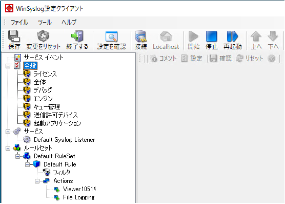Collapse the 全般 tree node
The height and width of the screenshot is (204, 285).
click(x=8, y=66)
